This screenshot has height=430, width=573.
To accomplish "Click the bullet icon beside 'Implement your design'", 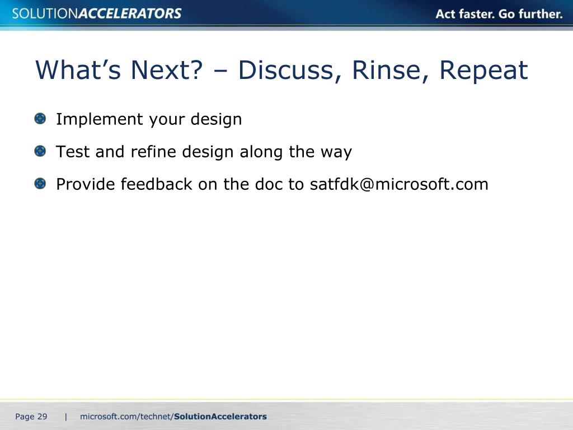I will (x=40, y=119).
